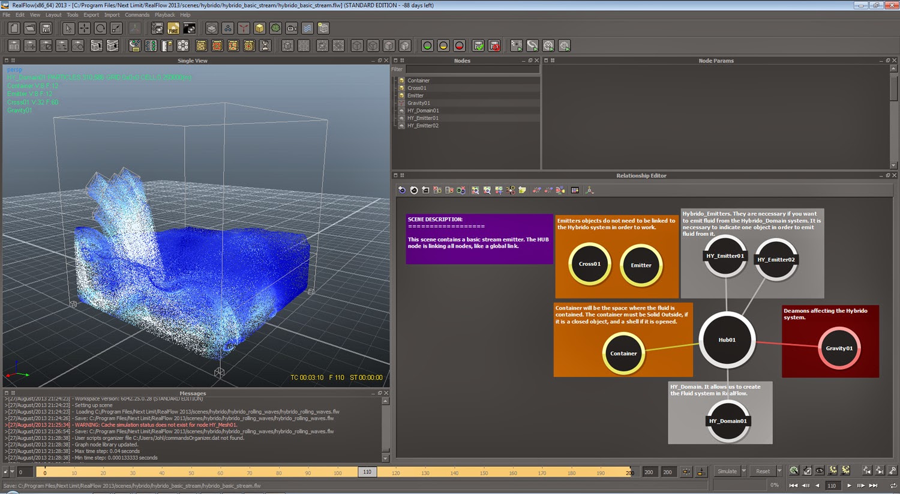Select HY_Emitter02 in the Nodes list
900x494 pixels.
pos(423,125)
